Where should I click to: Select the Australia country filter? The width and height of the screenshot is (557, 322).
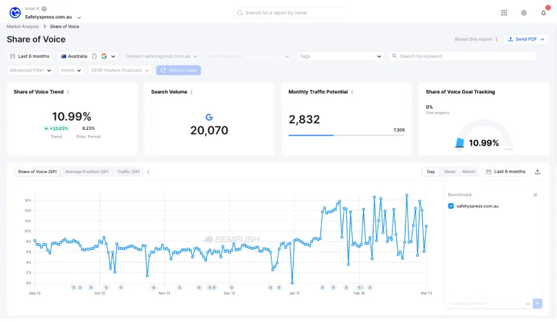[x=74, y=56]
